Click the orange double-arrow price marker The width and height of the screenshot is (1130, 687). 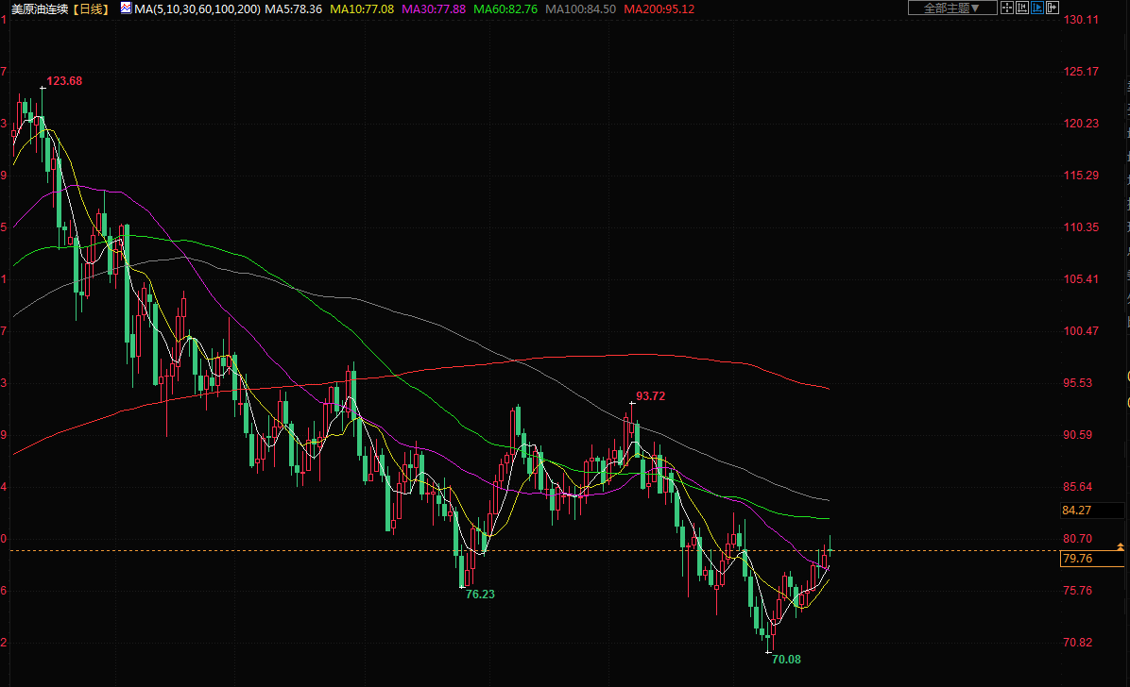coord(1121,546)
